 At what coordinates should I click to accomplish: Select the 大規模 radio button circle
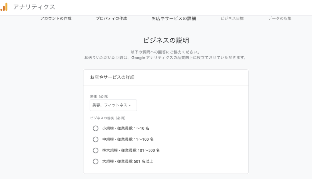pos(95,161)
